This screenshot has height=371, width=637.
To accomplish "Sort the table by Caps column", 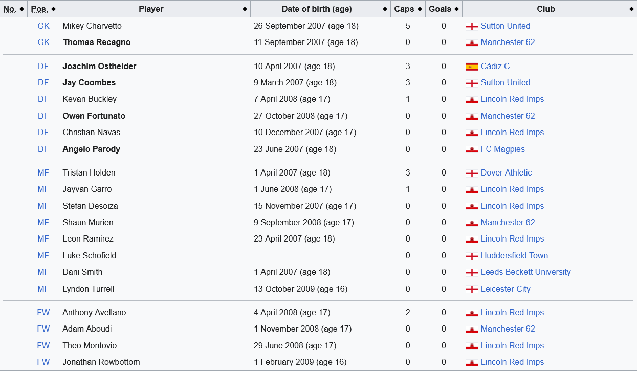I will pyautogui.click(x=408, y=9).
